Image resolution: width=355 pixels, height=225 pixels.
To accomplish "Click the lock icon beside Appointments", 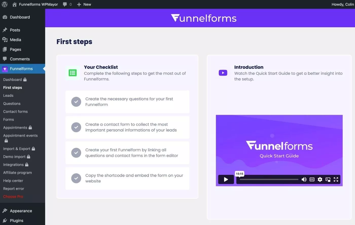I will 30,127.
